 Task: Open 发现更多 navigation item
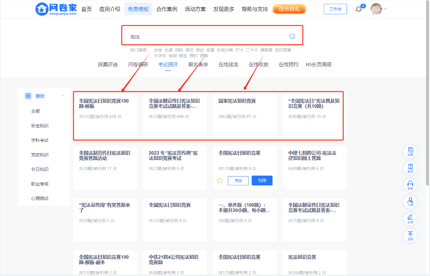(x=224, y=9)
